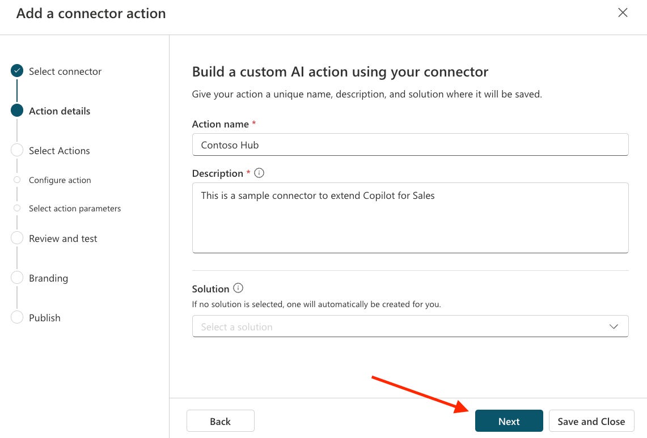Viewport: 647px width, 438px height.
Task: Click the Solution info icon
Action: point(238,288)
